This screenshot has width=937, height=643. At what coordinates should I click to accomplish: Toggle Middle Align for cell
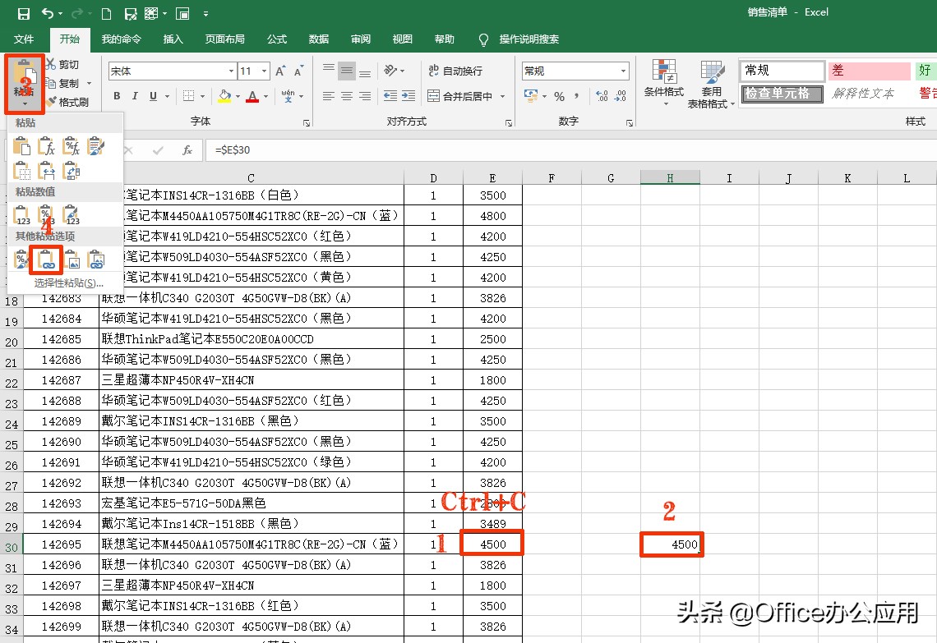(x=347, y=71)
